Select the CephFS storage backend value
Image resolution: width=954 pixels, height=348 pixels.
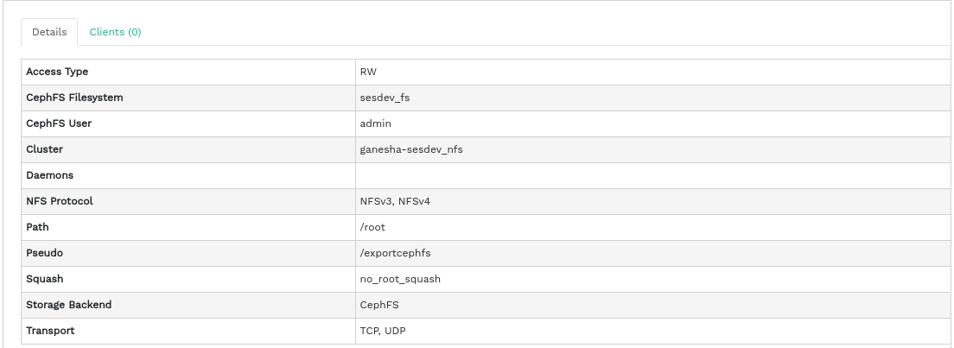[x=379, y=305]
